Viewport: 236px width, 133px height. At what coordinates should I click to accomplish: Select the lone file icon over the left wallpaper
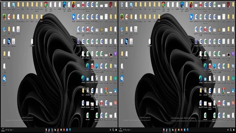(32, 41)
